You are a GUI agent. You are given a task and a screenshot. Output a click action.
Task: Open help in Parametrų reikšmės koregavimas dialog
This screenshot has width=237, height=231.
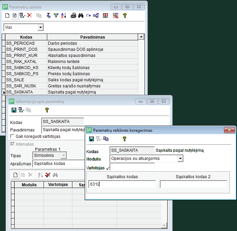124,139
